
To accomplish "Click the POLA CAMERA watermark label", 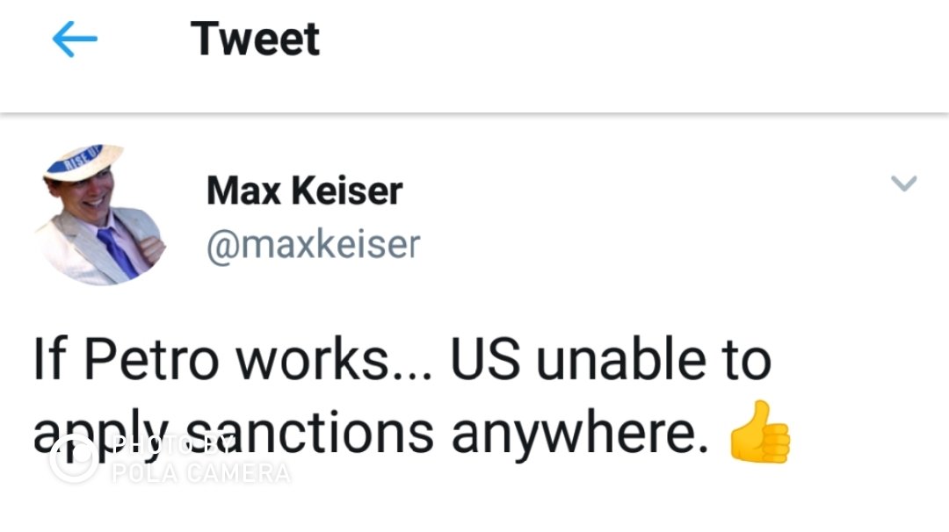I will click(x=201, y=473).
